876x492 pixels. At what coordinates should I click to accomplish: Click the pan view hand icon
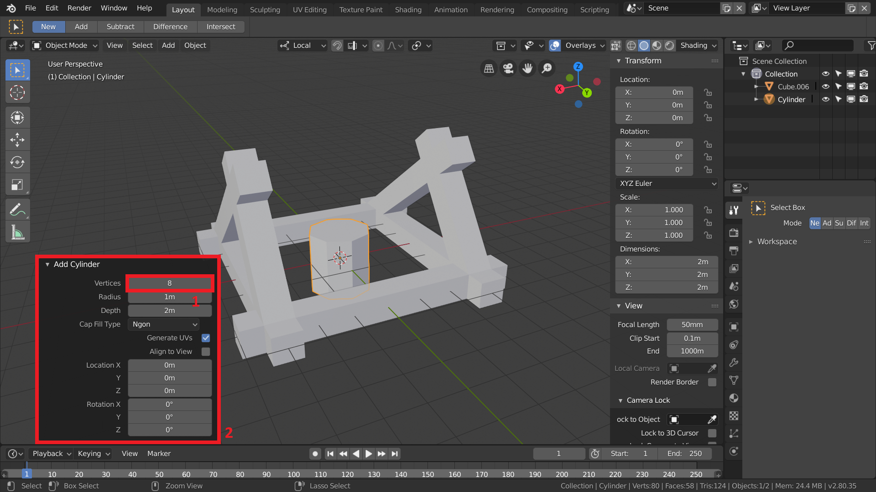[527, 68]
